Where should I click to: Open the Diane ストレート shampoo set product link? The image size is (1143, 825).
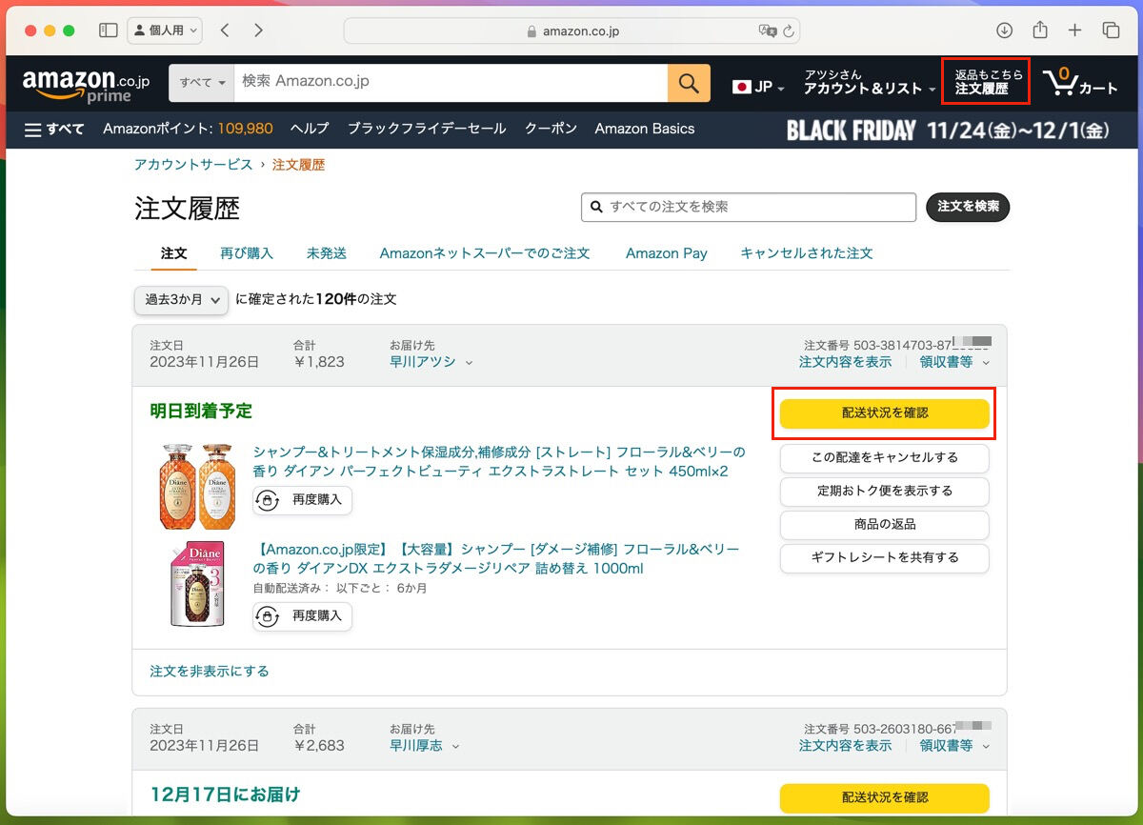[x=499, y=462]
